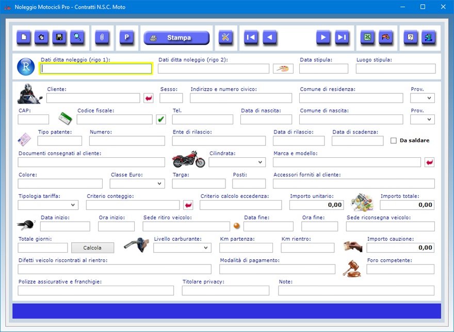
Task: Click the duplicate record toolbar icon
Action: (41, 37)
